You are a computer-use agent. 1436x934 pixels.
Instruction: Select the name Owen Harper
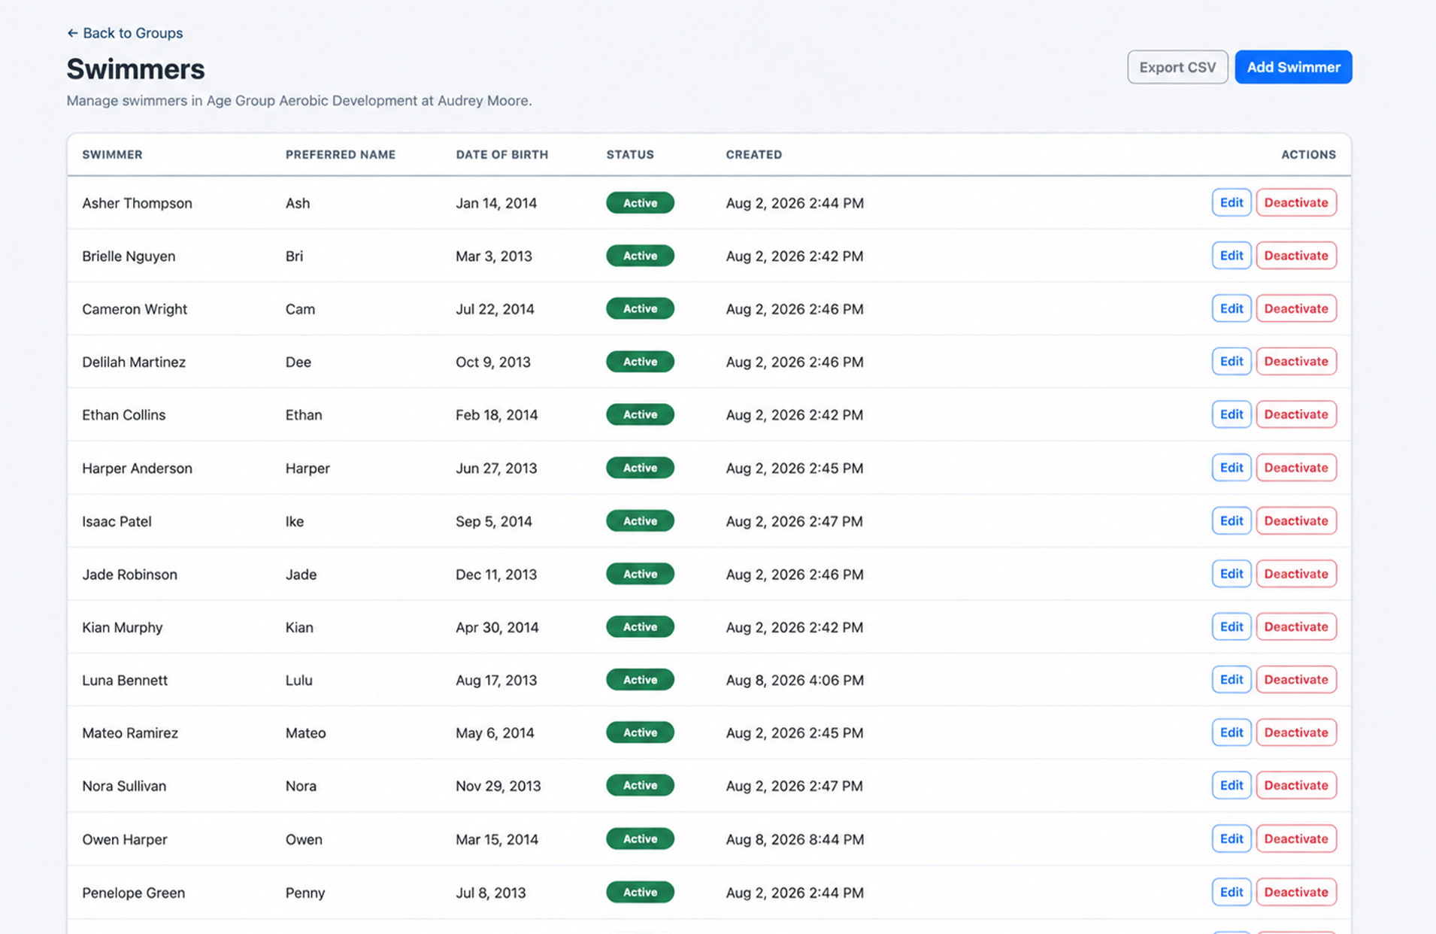click(x=125, y=839)
